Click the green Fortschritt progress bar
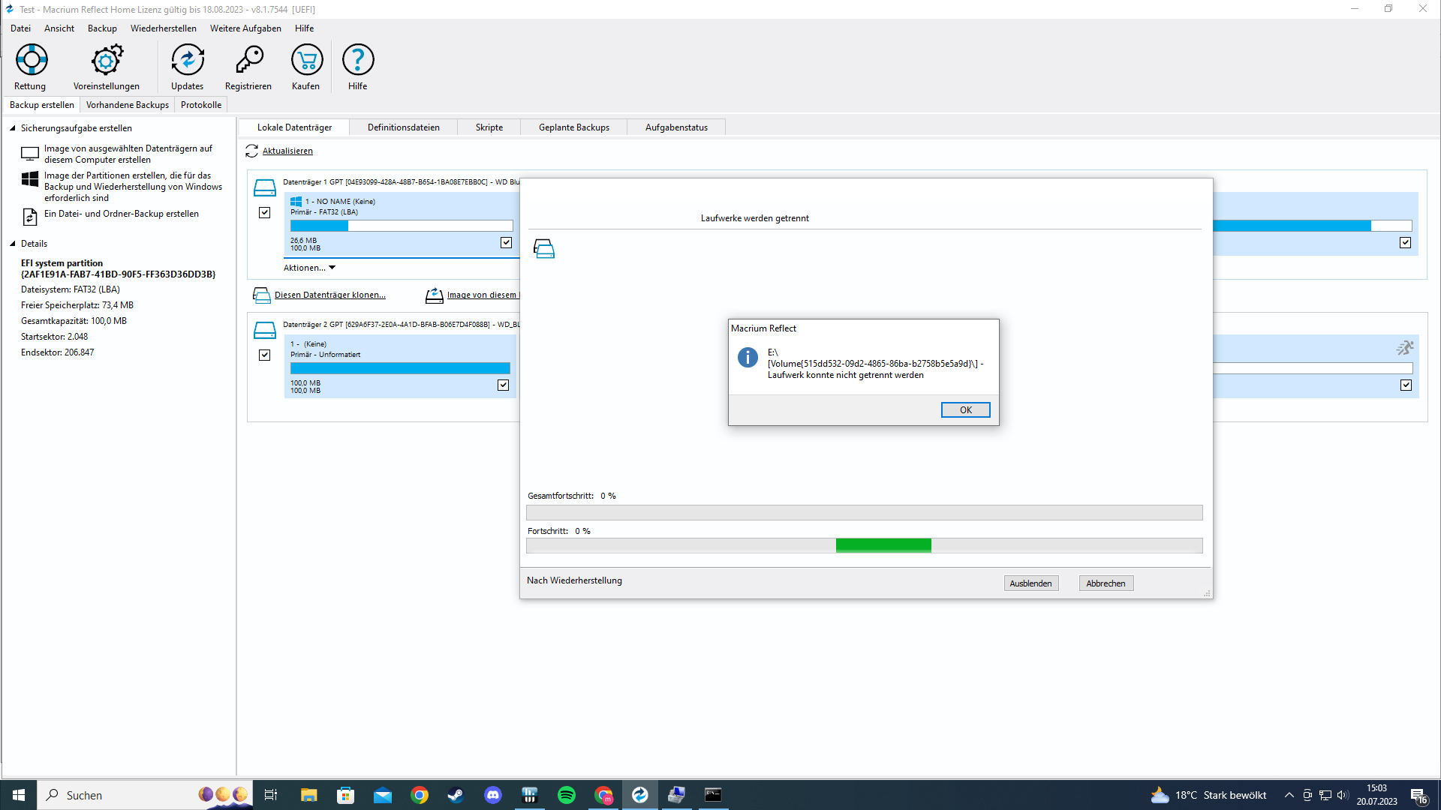 pos(883,546)
